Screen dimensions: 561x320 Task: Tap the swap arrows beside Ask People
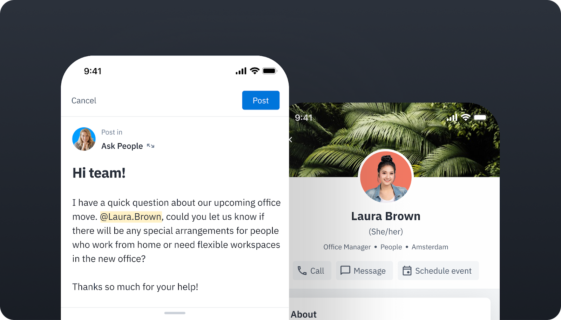[150, 146]
